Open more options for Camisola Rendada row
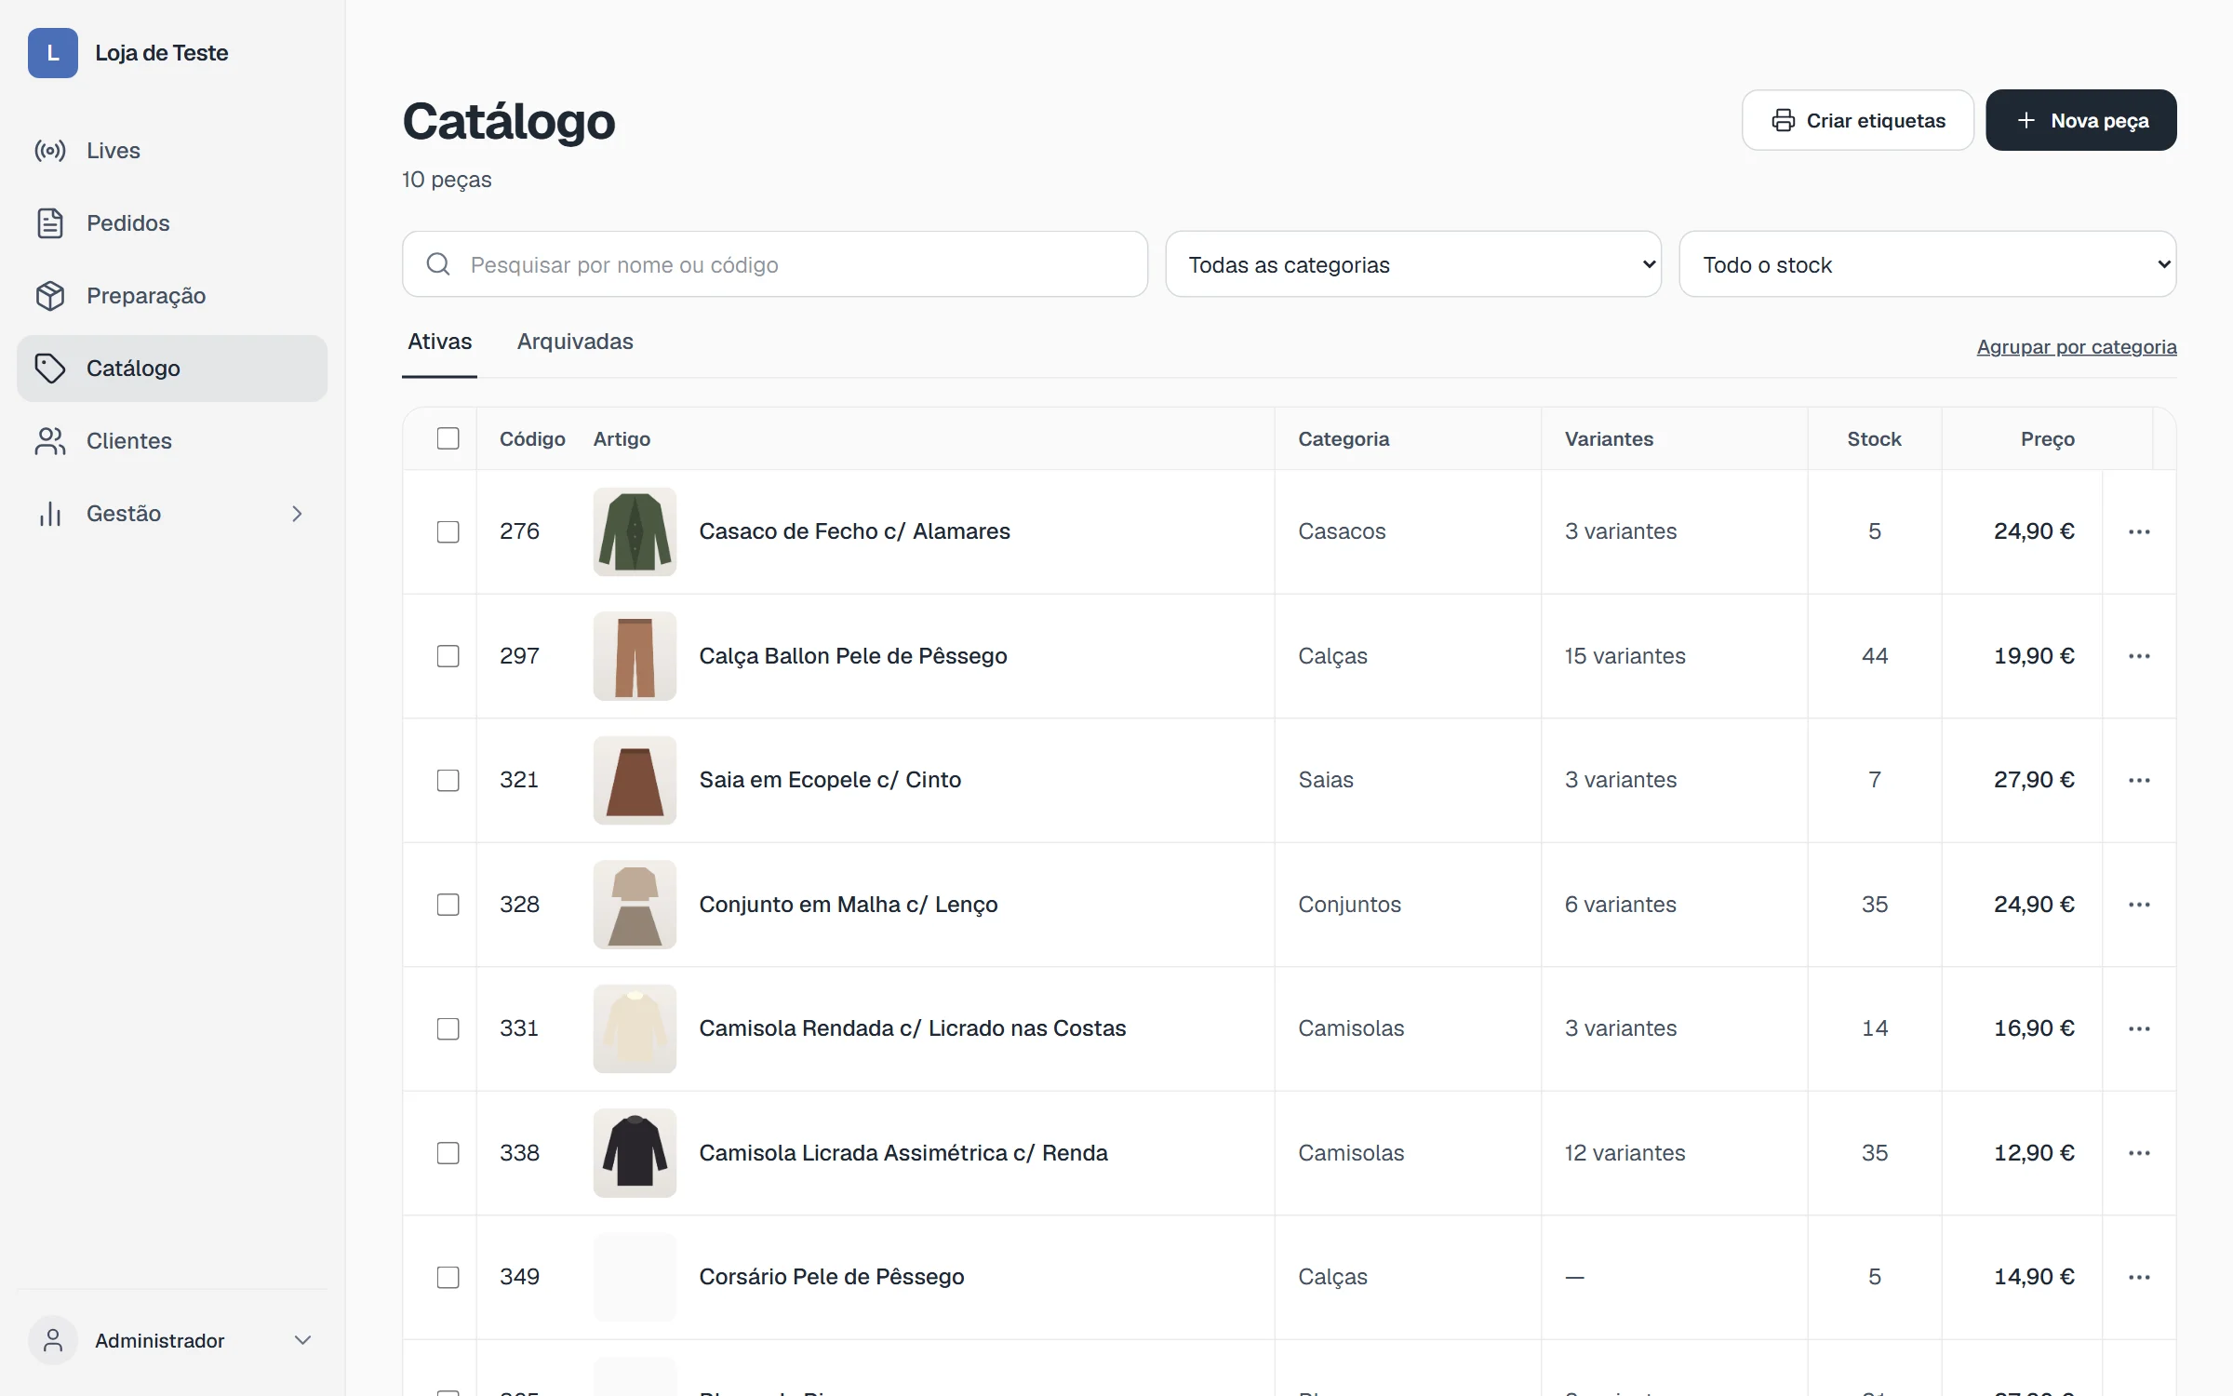2233x1396 pixels. 2139,1028
